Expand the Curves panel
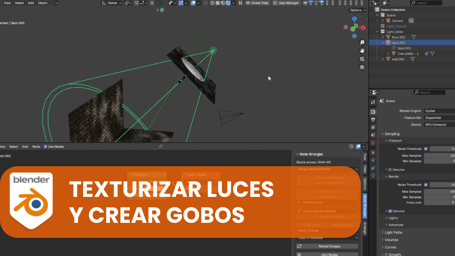Screen dimensions: 455x256 coord(390,247)
